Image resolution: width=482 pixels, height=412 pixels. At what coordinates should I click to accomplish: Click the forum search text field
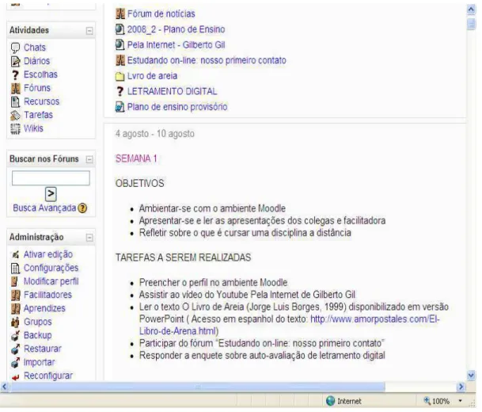point(51,178)
